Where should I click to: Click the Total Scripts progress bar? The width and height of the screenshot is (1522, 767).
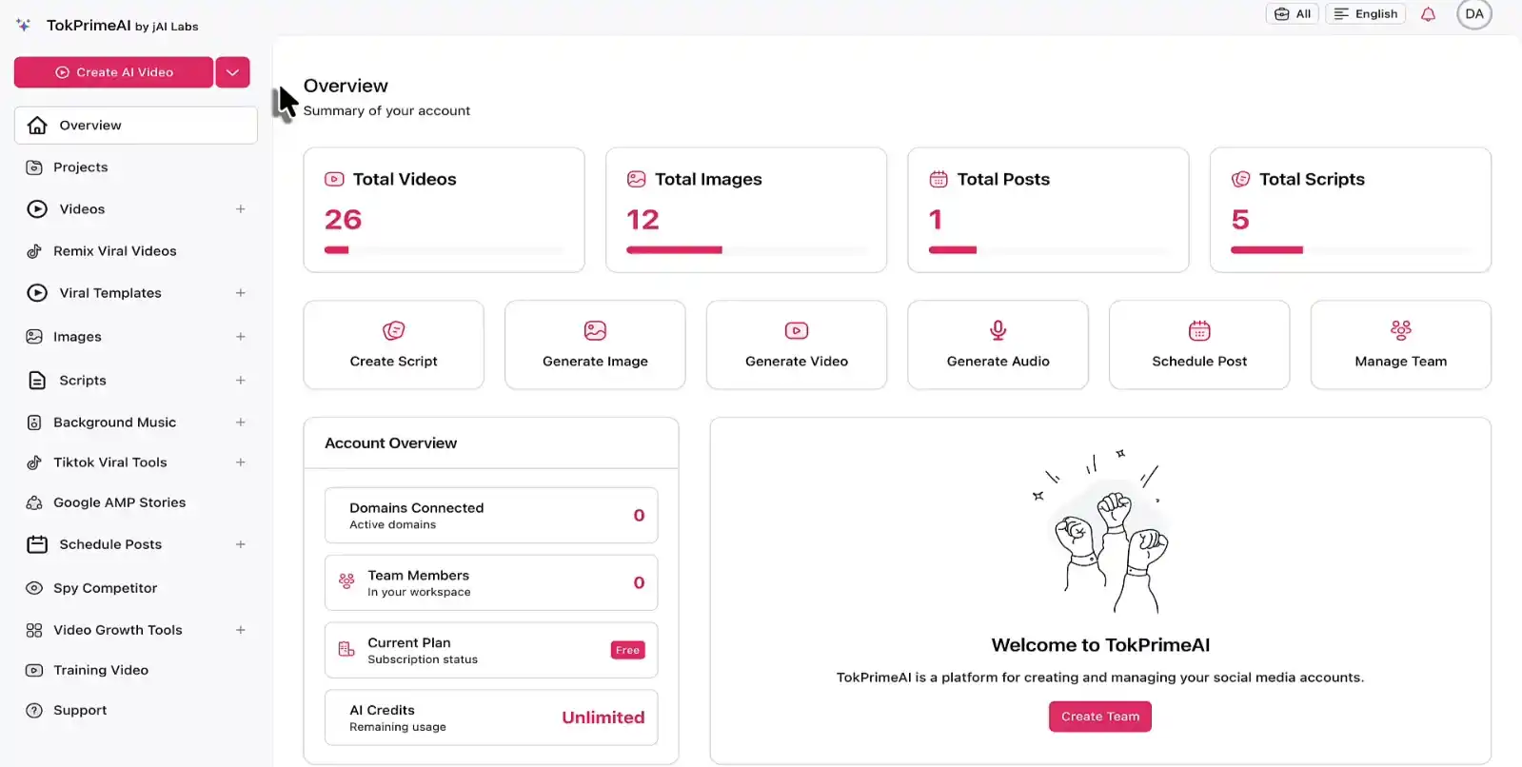1350,250
